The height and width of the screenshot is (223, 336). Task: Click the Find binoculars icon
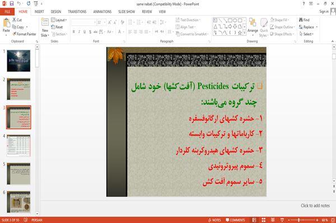[x=301, y=20]
